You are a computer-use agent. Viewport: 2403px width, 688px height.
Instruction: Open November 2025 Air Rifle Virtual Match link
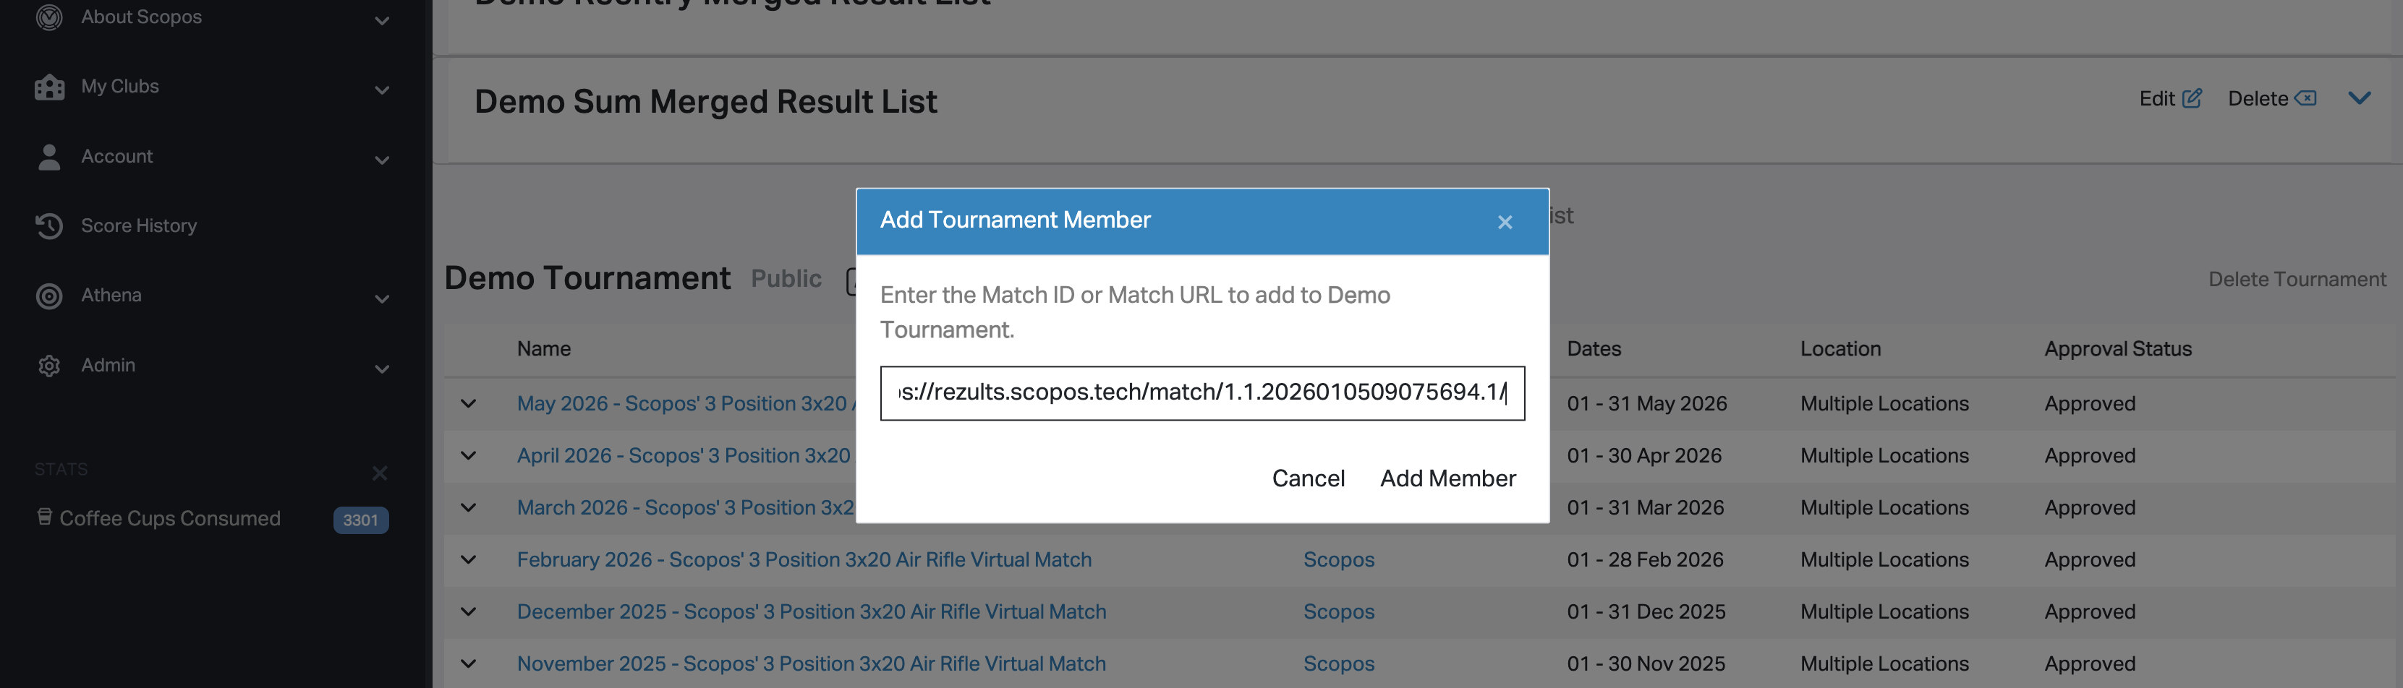click(812, 663)
